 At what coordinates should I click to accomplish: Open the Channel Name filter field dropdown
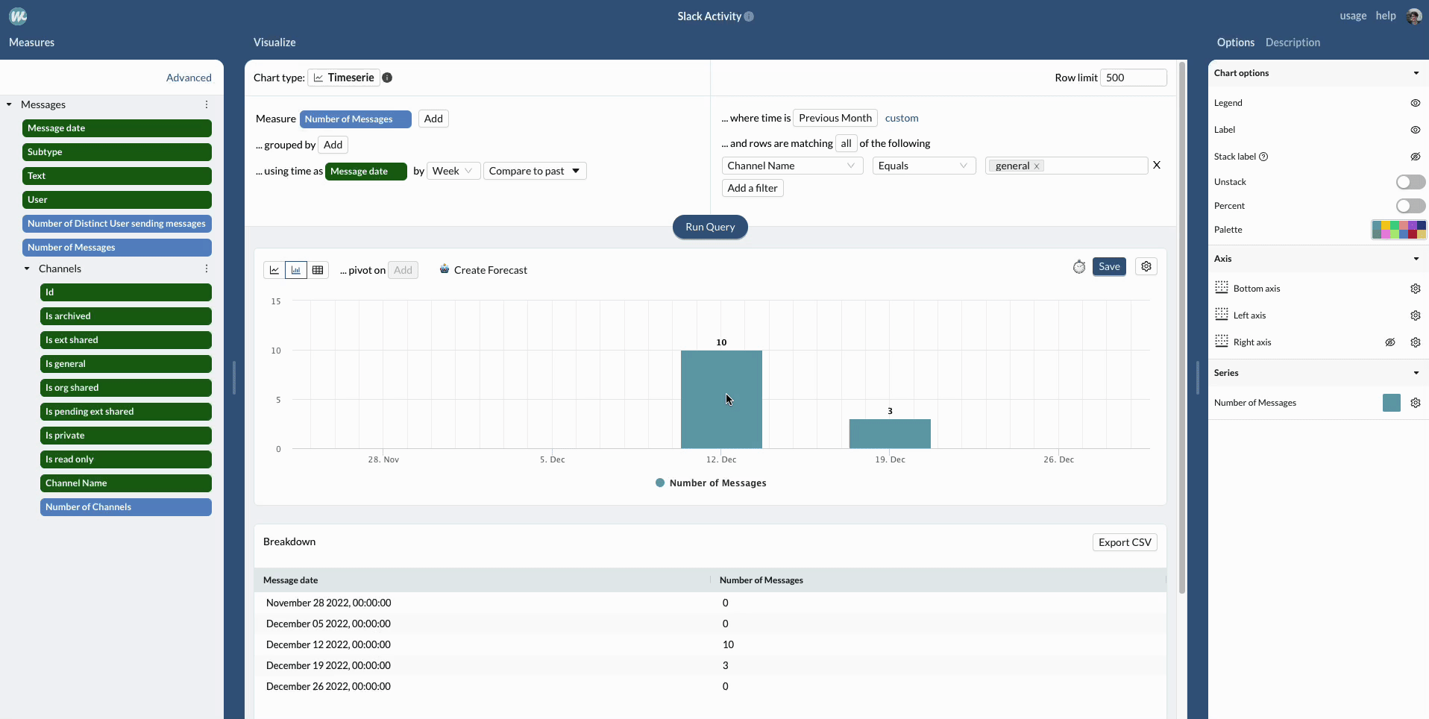pyautogui.click(x=792, y=166)
